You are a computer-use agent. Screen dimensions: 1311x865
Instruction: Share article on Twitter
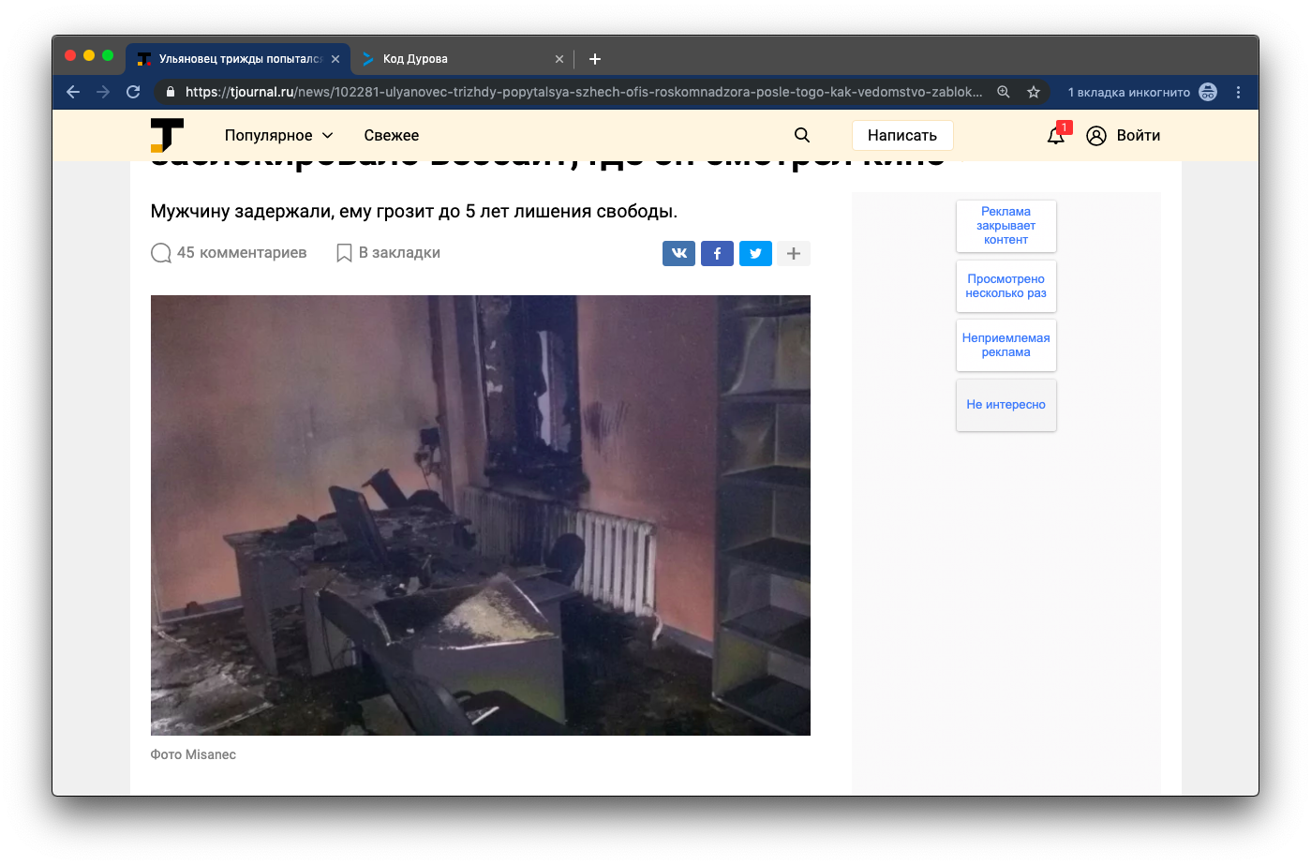click(755, 253)
